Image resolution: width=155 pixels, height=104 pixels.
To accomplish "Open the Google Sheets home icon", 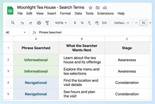I will [x=10, y=11].
